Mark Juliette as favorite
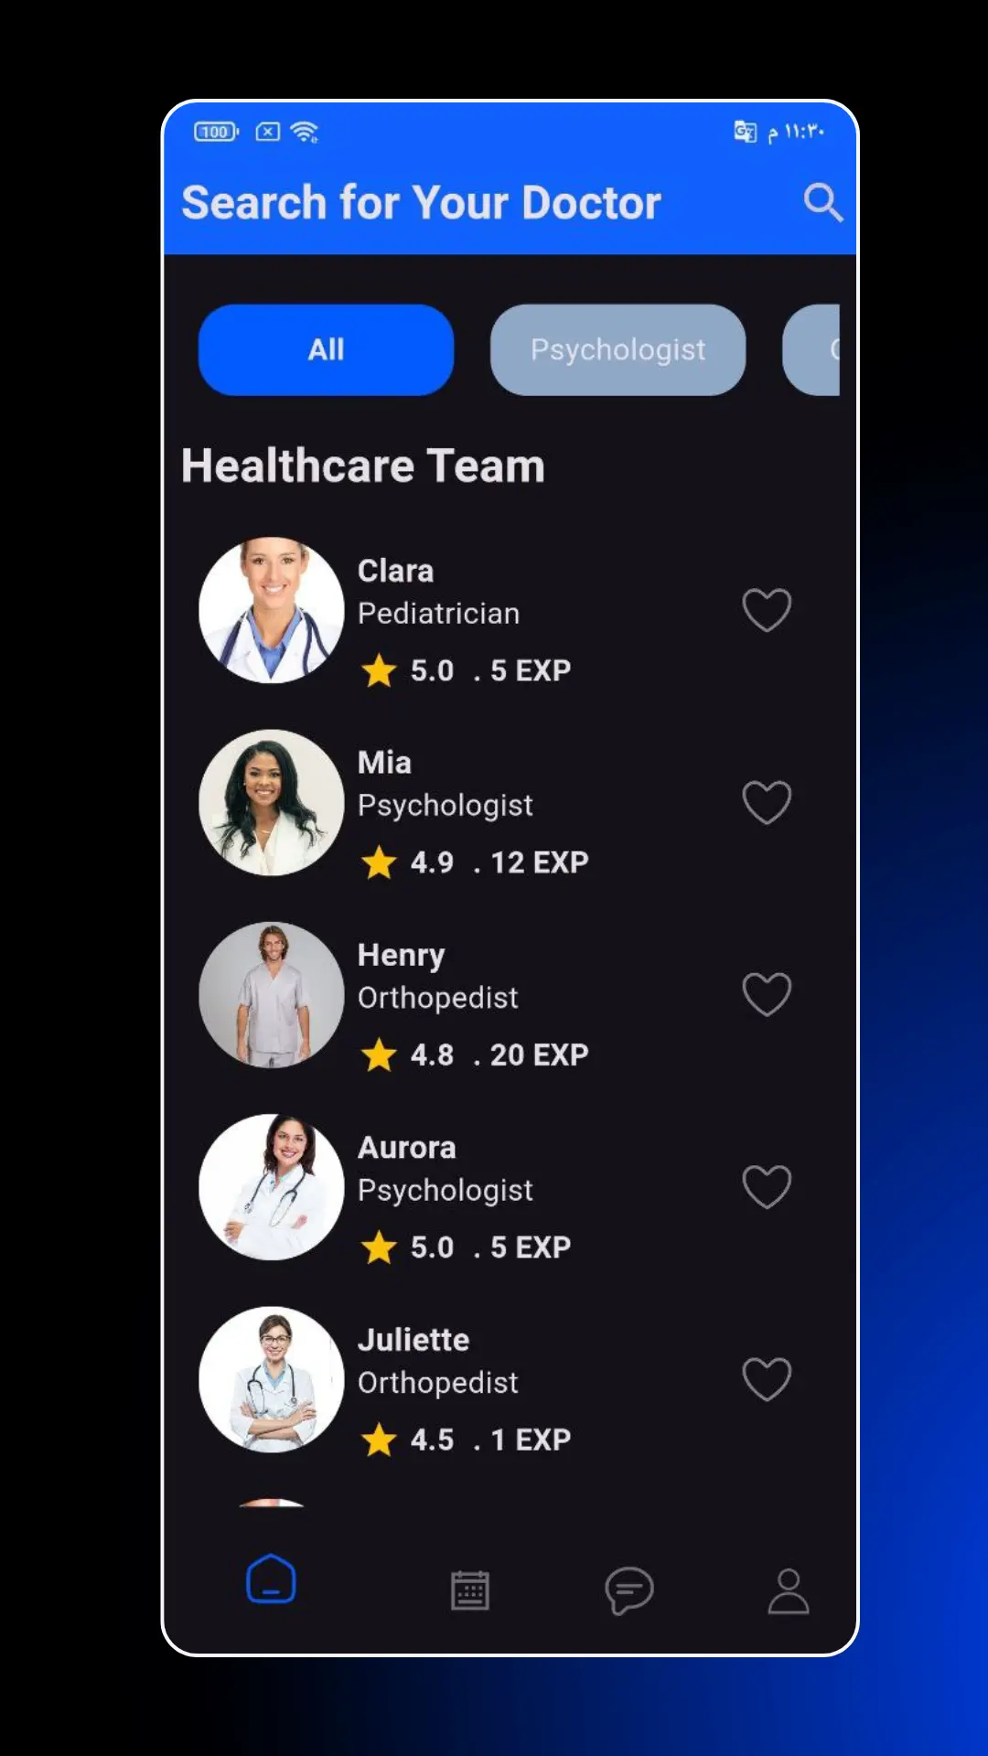 (x=767, y=1379)
